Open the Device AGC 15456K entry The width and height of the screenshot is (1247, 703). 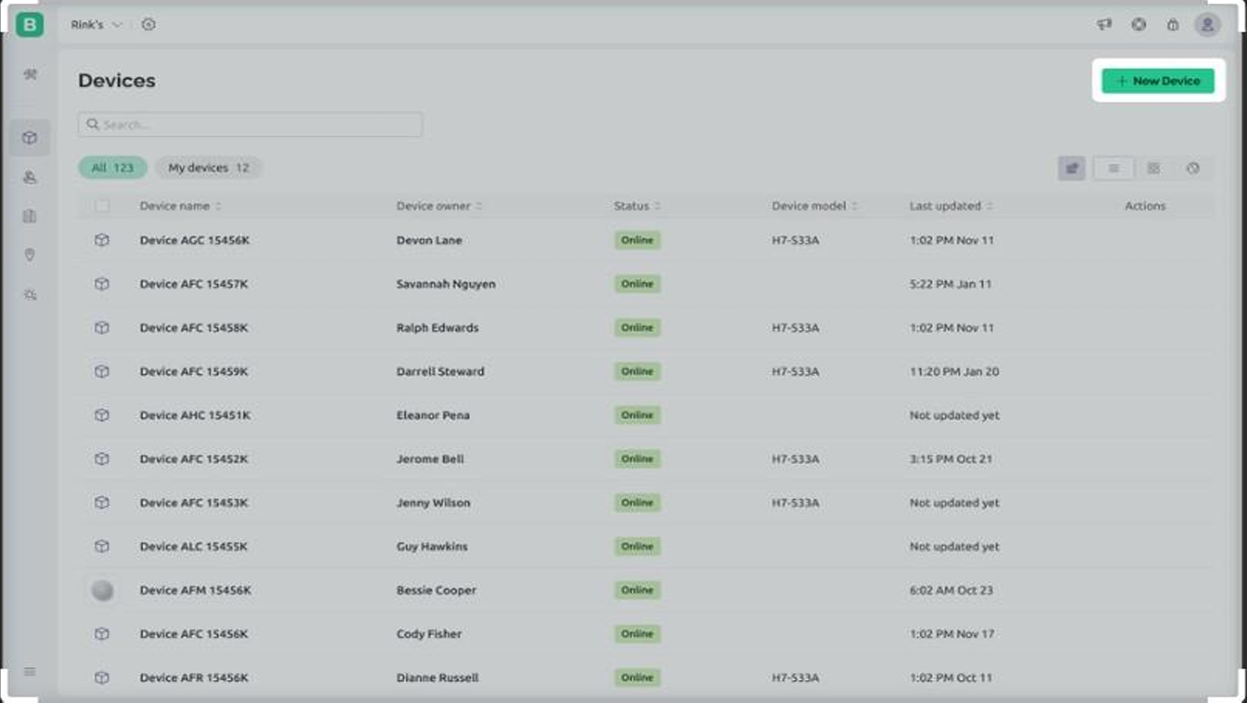194,240
